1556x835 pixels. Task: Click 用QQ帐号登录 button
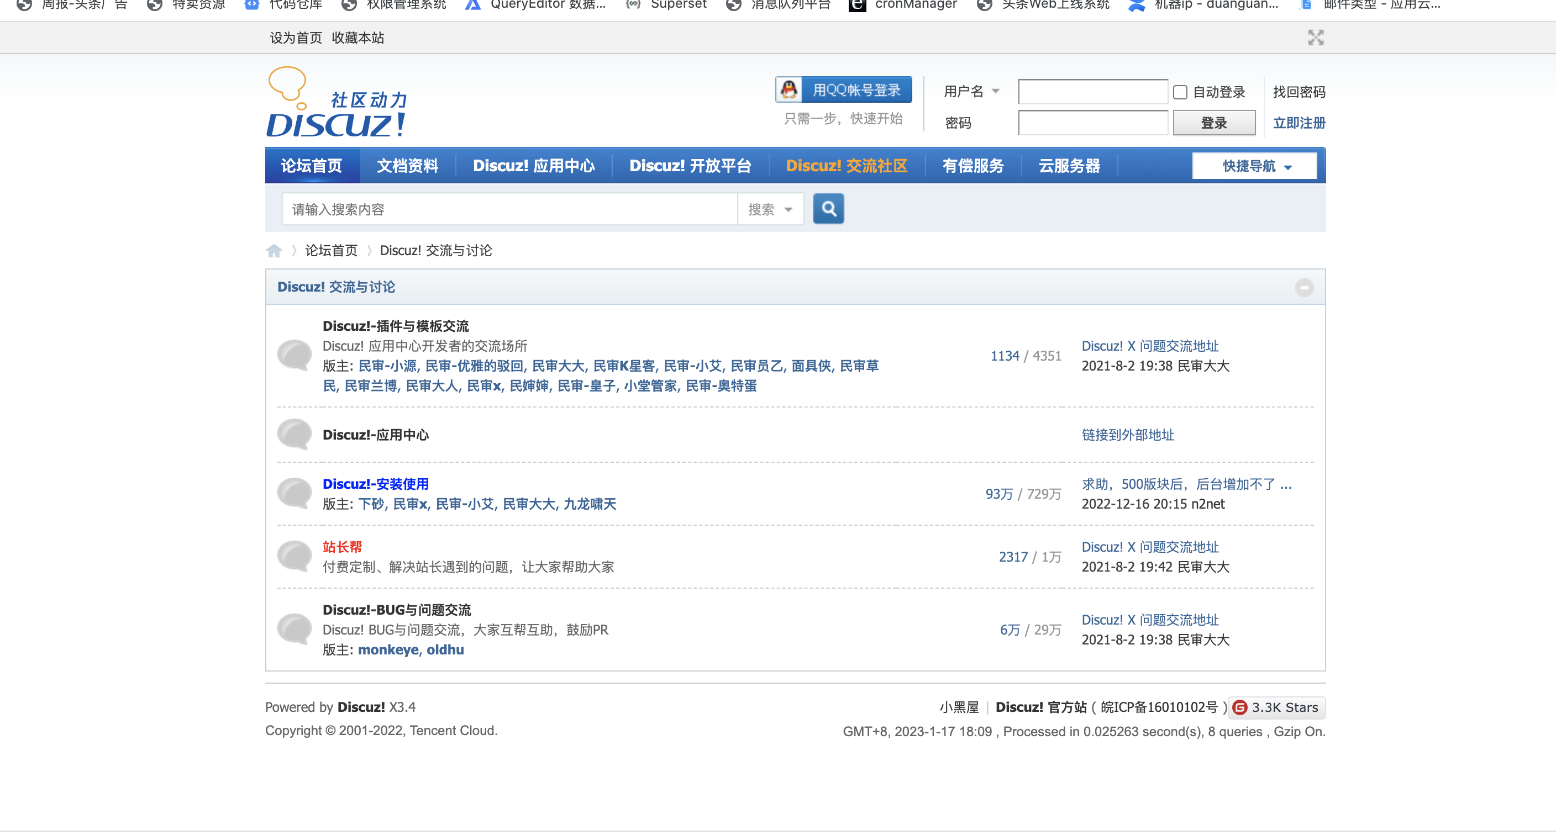click(x=843, y=90)
